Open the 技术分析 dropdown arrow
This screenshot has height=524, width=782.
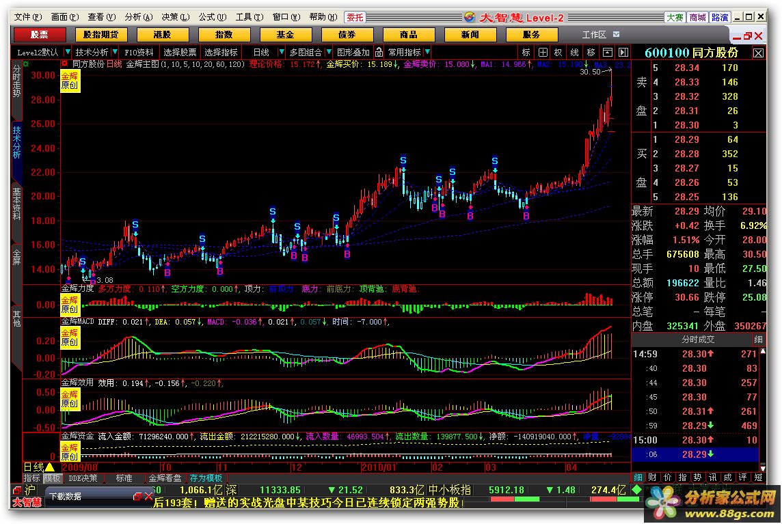[x=115, y=52]
